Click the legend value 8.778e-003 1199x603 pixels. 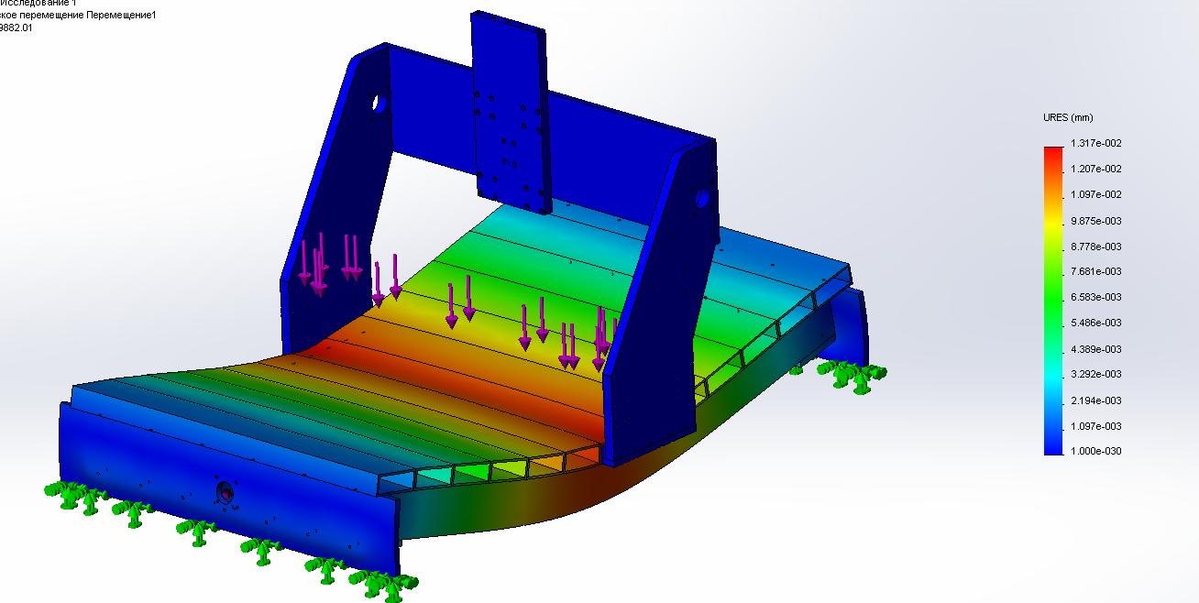[1095, 247]
